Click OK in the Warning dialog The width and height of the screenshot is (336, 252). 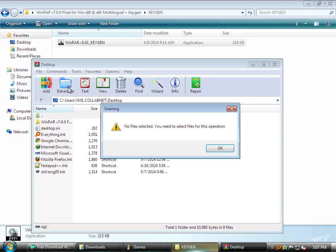point(220,148)
